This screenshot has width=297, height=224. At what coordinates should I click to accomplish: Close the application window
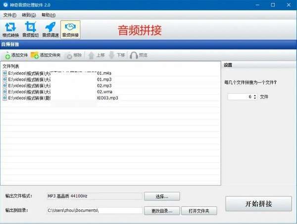coord(289,5)
